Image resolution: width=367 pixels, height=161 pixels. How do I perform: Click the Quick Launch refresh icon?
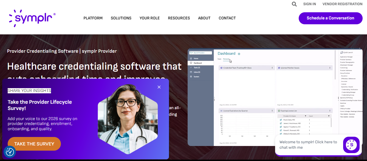click(341, 52)
